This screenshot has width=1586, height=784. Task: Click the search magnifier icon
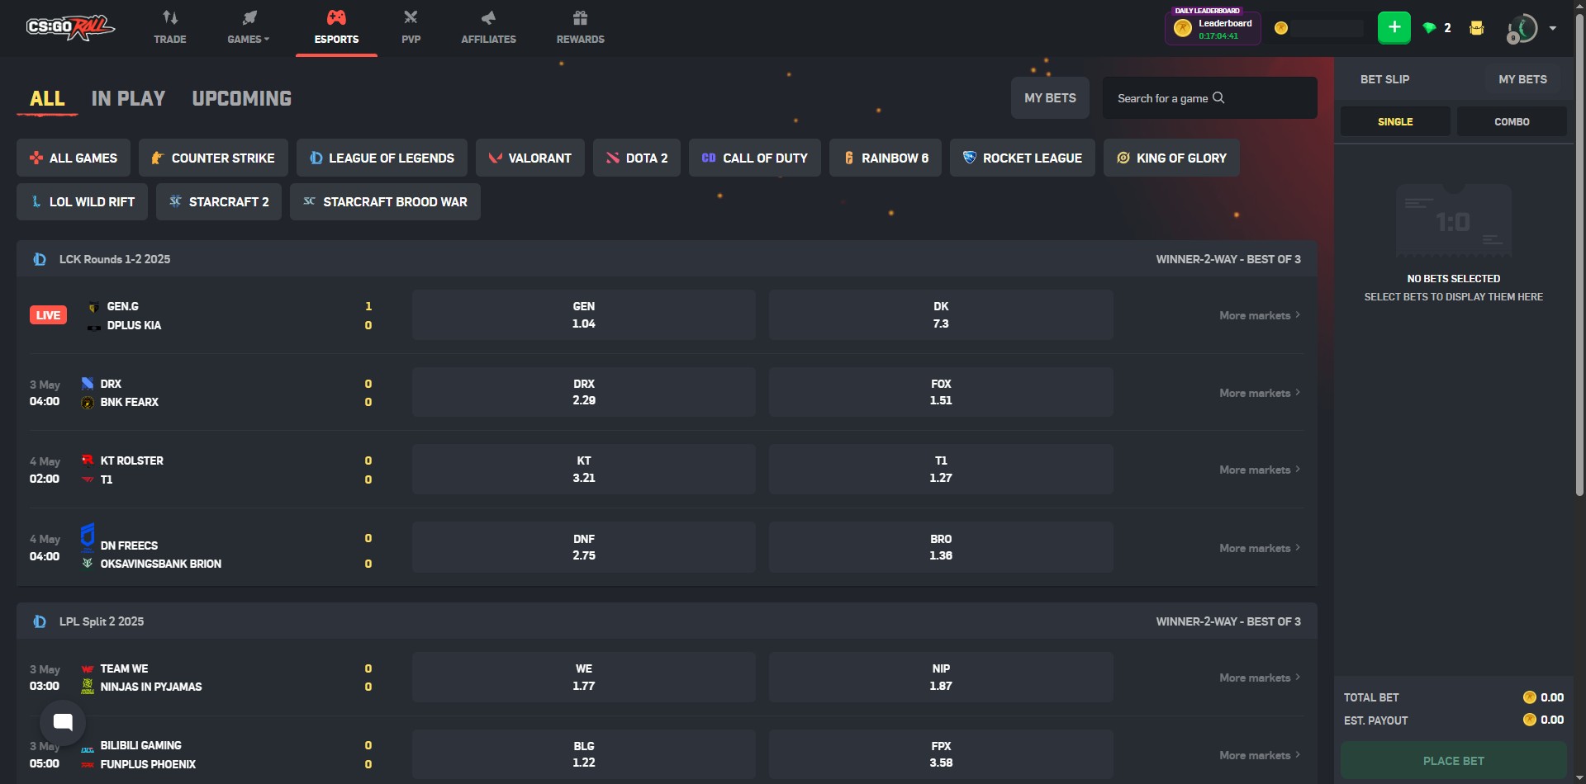1218,98
